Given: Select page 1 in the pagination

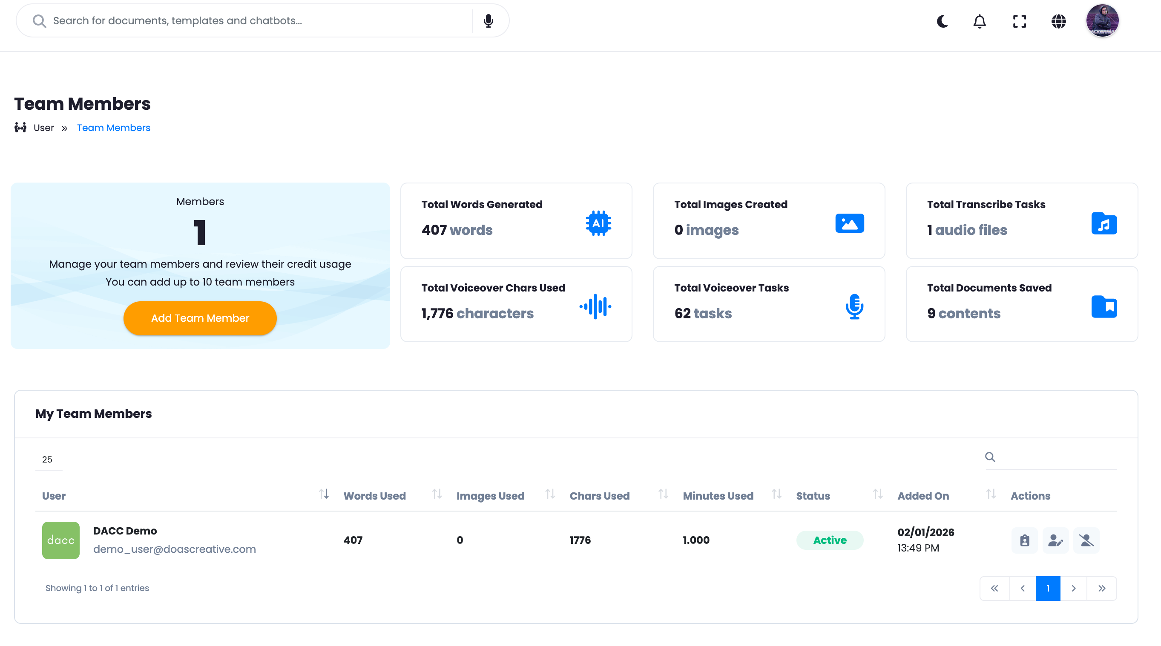Looking at the screenshot, I should [x=1048, y=589].
